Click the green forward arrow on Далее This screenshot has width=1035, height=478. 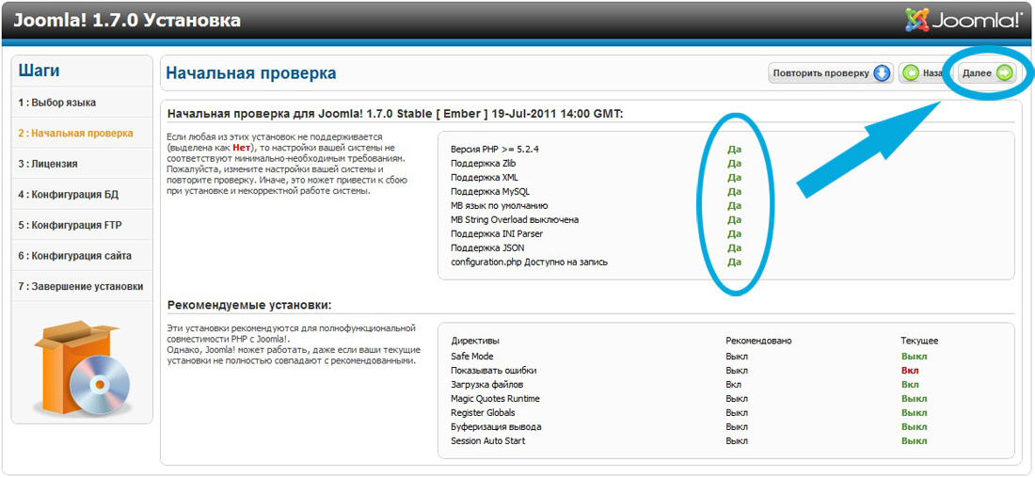(1005, 73)
